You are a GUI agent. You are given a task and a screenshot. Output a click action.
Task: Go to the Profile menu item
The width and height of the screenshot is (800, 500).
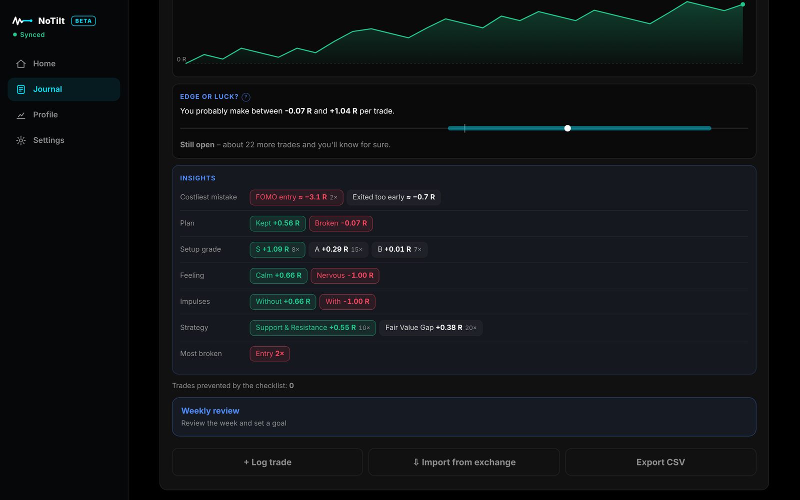(64, 115)
